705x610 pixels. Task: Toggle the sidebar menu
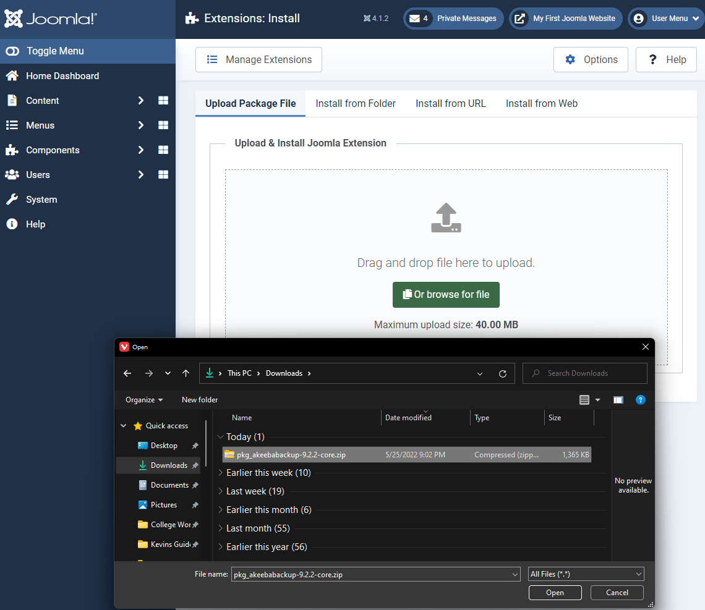coord(88,51)
